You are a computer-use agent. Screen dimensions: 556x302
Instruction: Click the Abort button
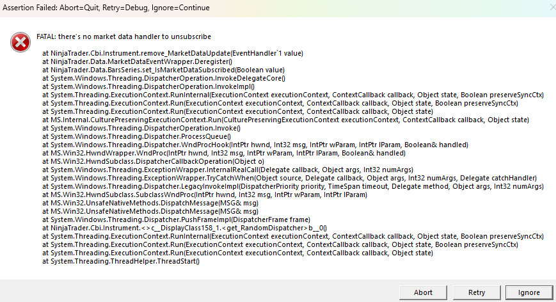(423, 292)
